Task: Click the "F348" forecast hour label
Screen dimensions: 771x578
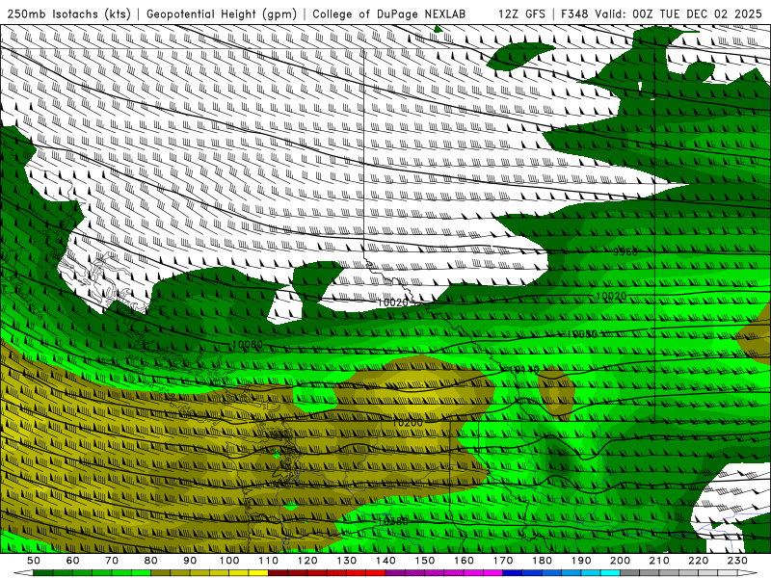Action: (575, 13)
